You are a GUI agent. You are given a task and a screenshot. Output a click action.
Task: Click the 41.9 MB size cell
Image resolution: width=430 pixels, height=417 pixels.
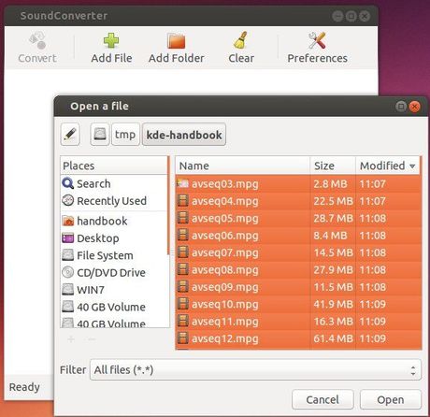(333, 304)
